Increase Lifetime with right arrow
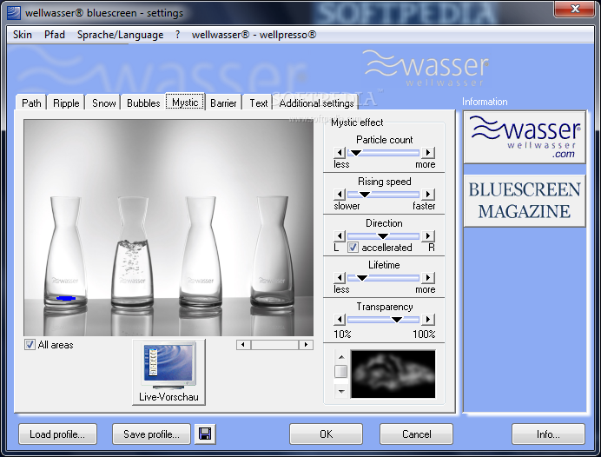The width and height of the screenshot is (601, 457). coord(428,277)
